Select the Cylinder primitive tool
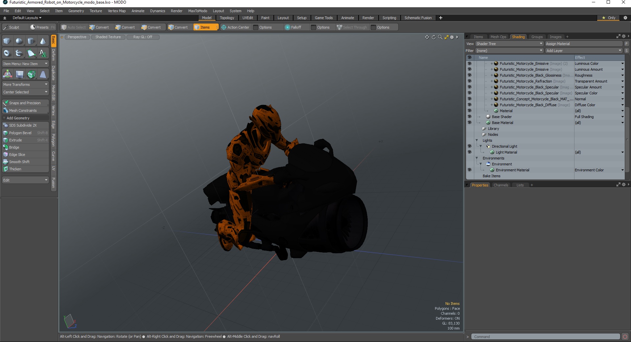631x342 pixels. pyautogui.click(x=31, y=41)
